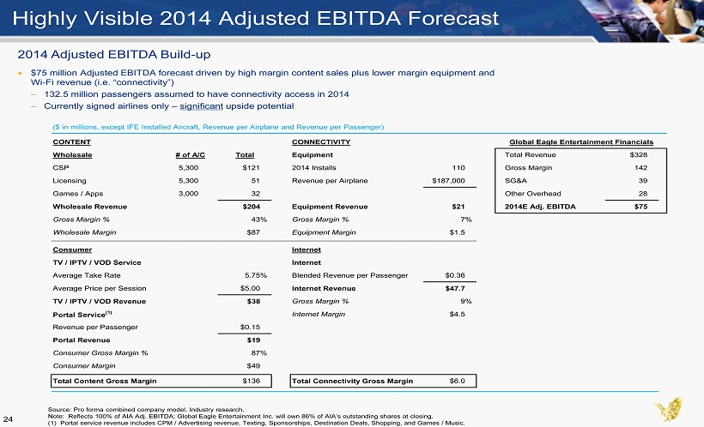This screenshot has height=427, width=704.
Task: Click the Source footnote line at bottom
Action: click(x=146, y=410)
